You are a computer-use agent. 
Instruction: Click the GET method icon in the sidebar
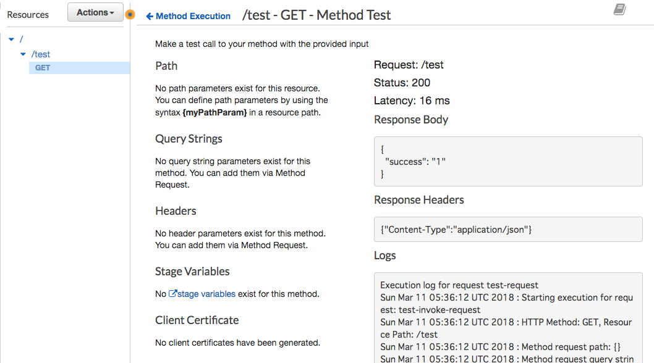point(42,67)
